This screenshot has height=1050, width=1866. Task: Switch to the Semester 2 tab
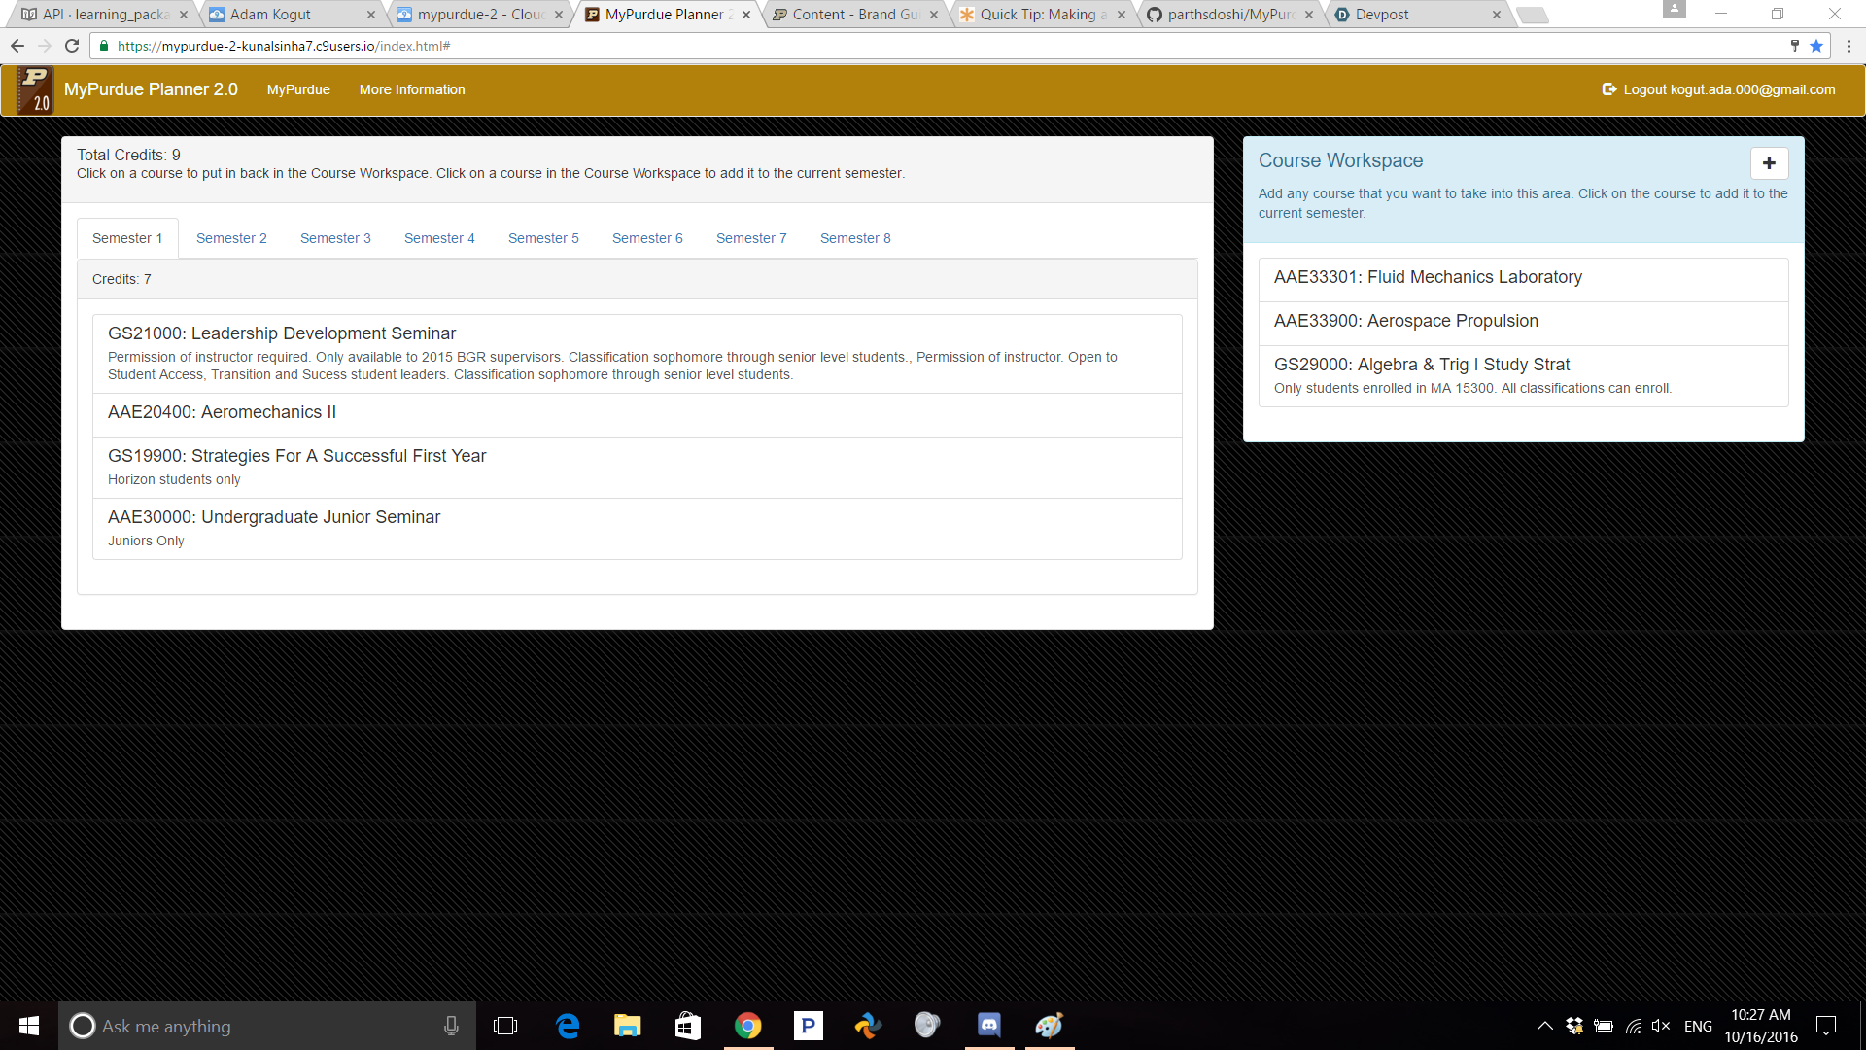231,238
